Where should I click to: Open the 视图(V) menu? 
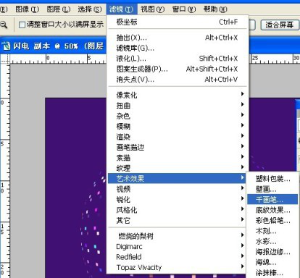point(152,9)
